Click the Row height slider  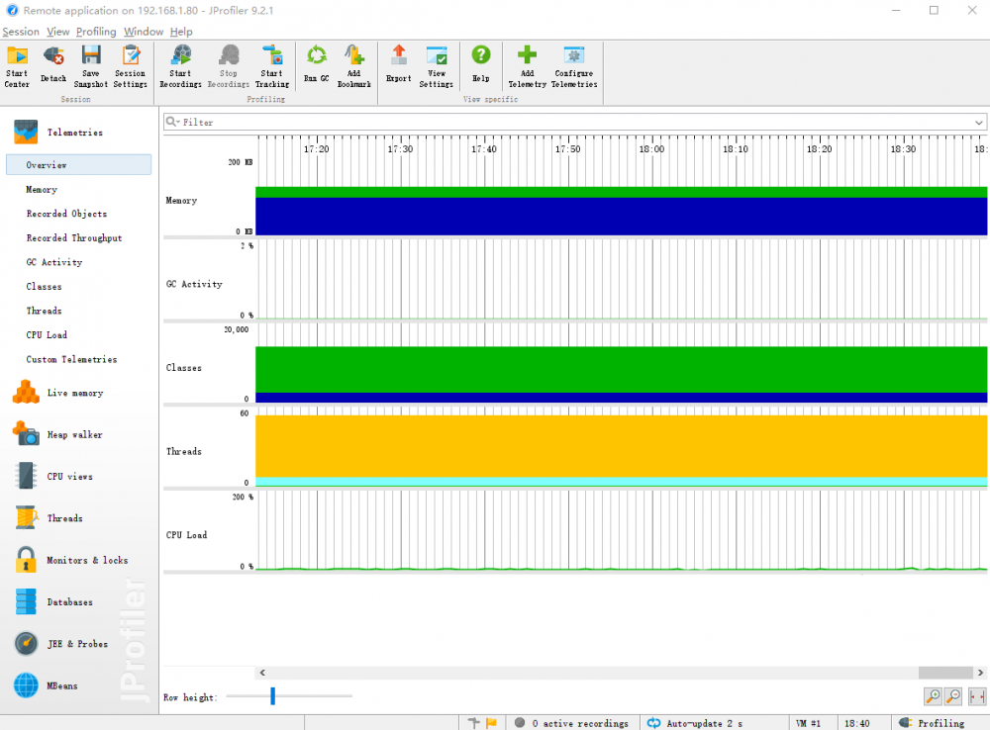click(x=272, y=697)
